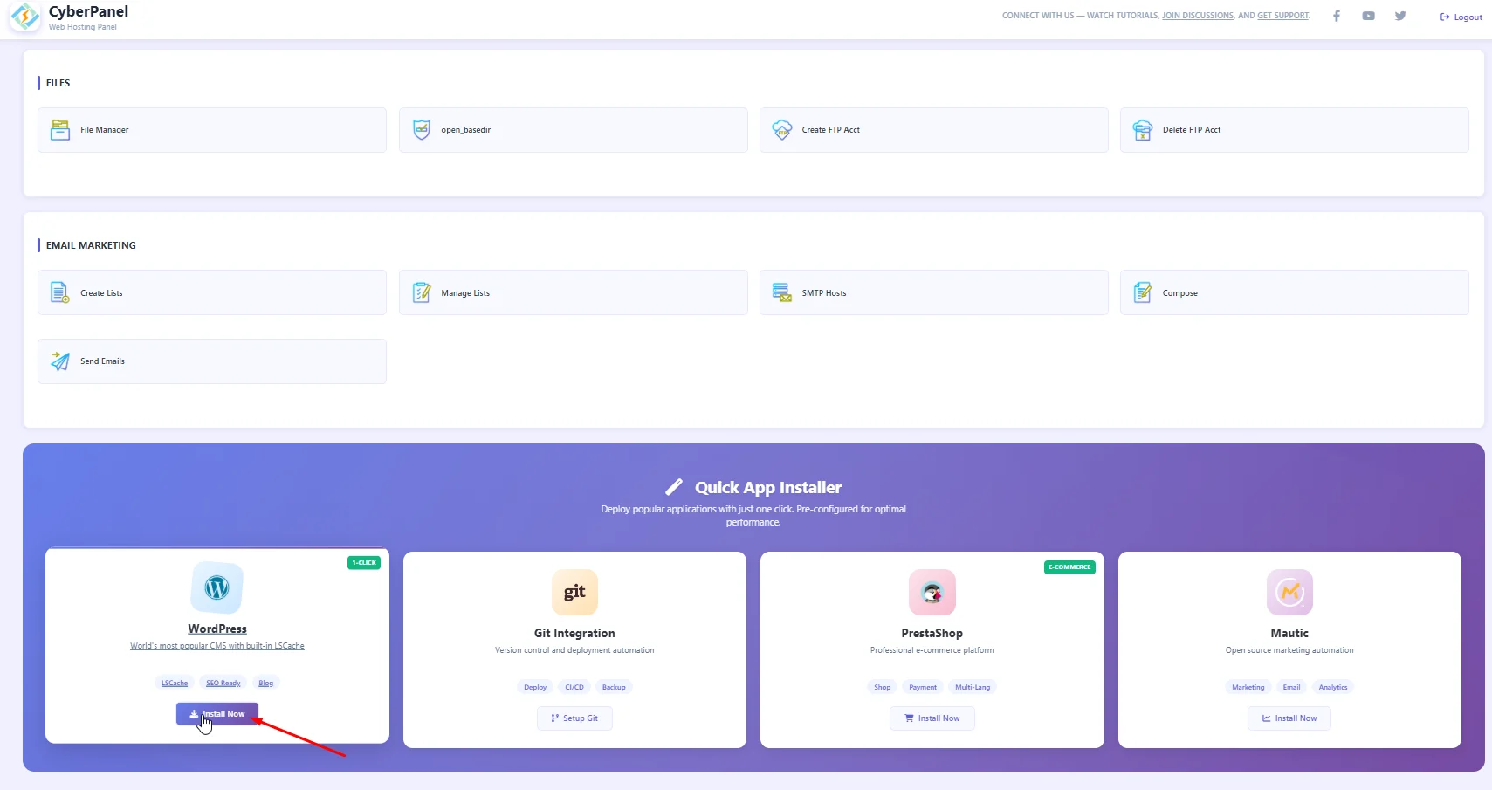This screenshot has width=1492, height=790.
Task: Open the Compose tile
Action: (1294, 292)
